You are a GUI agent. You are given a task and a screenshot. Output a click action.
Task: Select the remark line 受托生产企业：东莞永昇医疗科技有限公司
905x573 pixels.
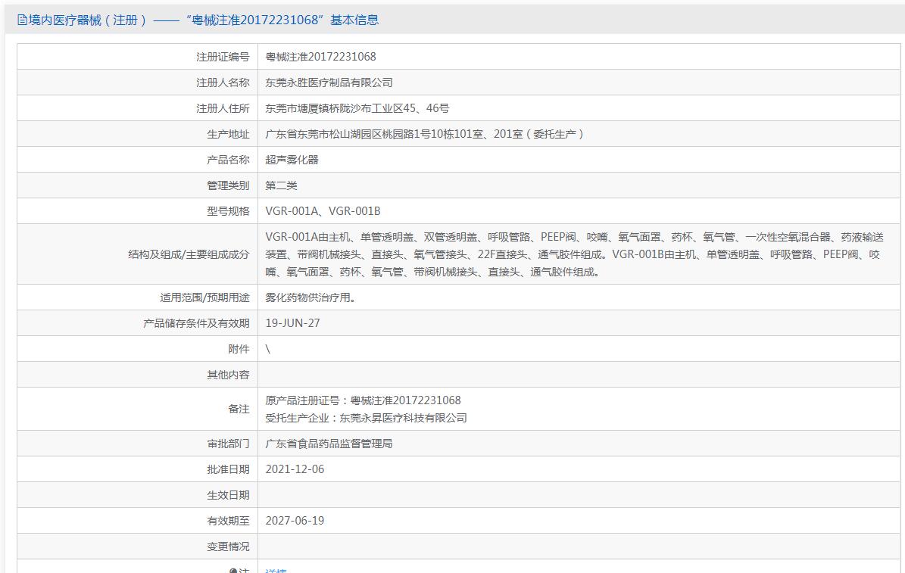click(x=366, y=418)
